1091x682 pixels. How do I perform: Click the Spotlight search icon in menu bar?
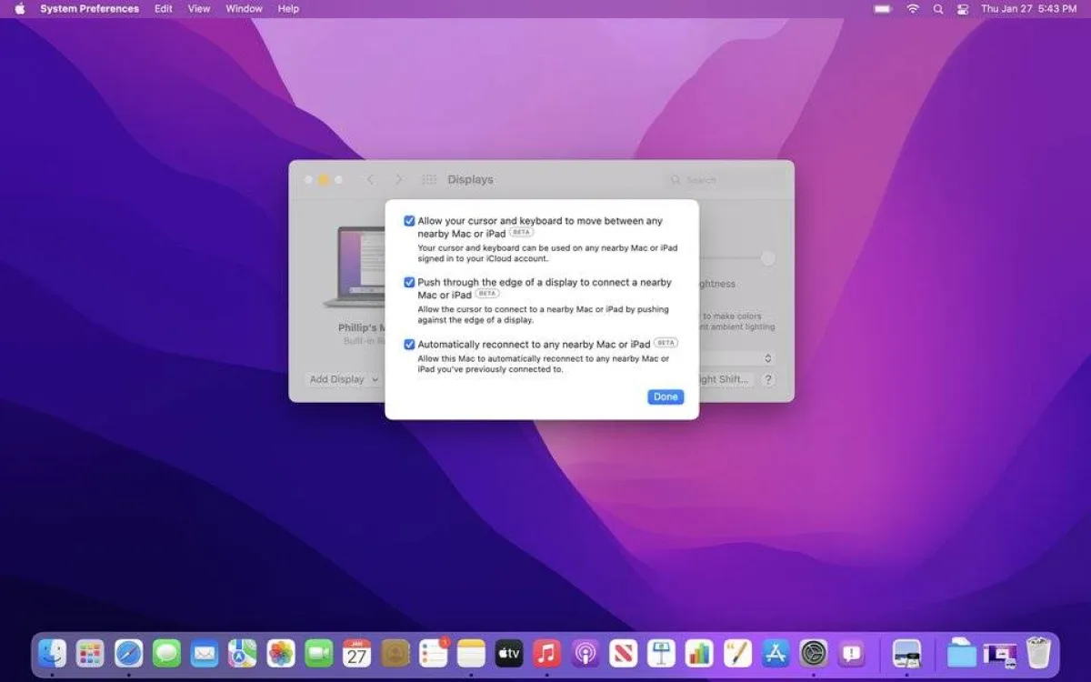coord(937,9)
